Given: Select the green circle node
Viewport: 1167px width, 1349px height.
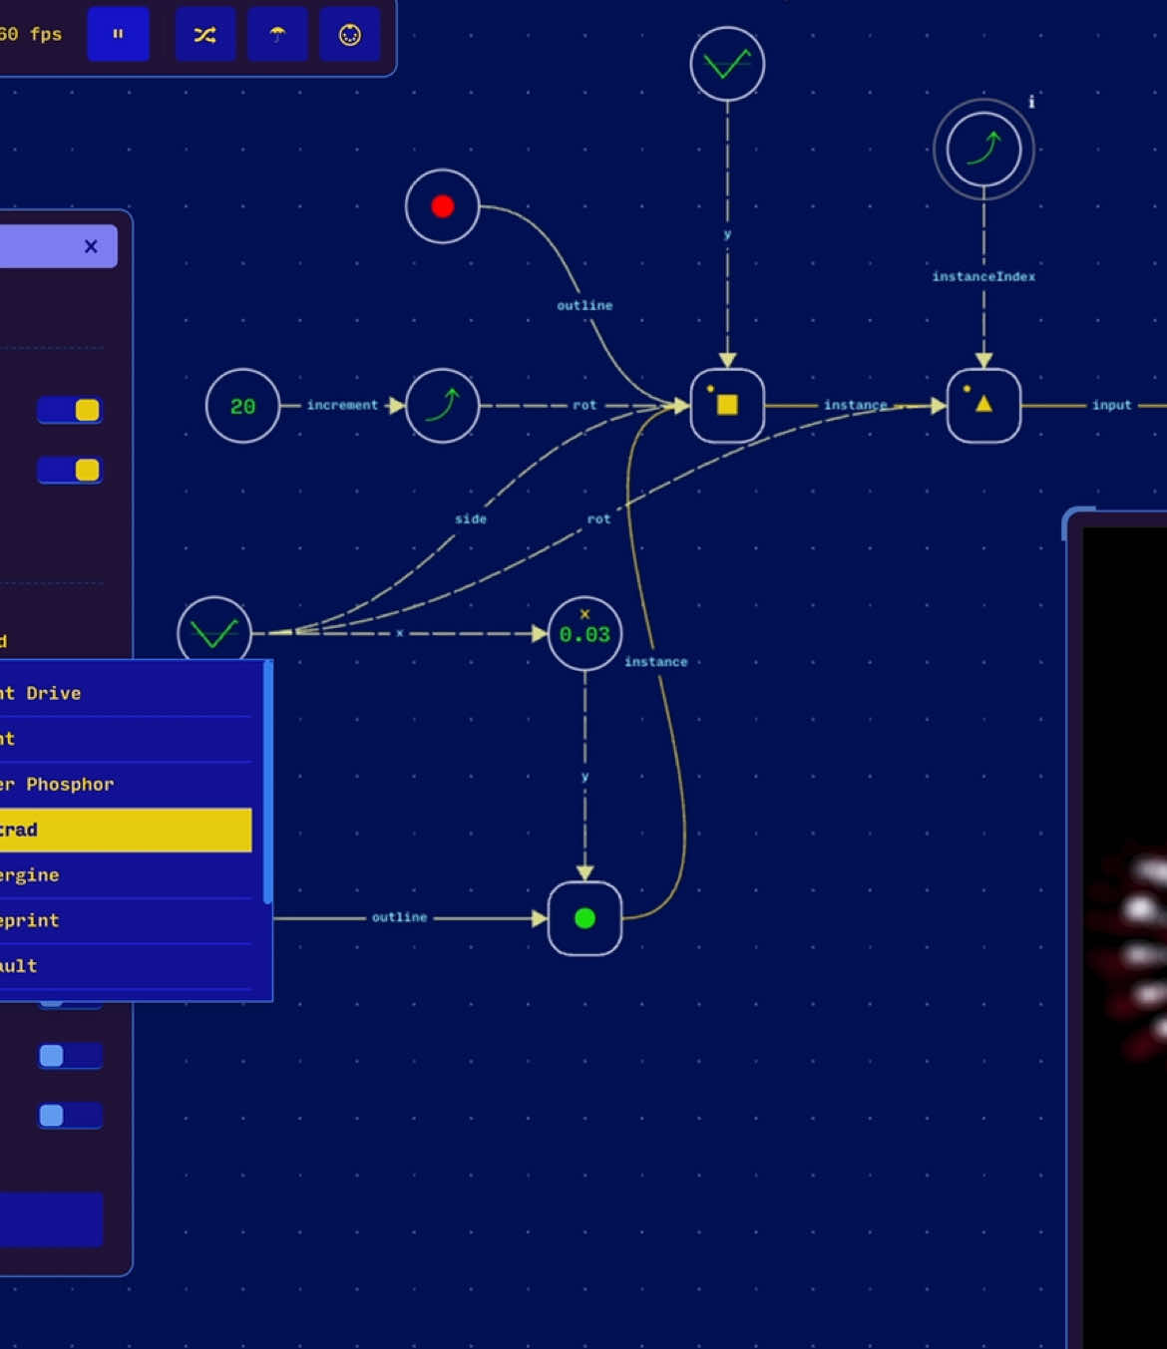Looking at the screenshot, I should [584, 918].
